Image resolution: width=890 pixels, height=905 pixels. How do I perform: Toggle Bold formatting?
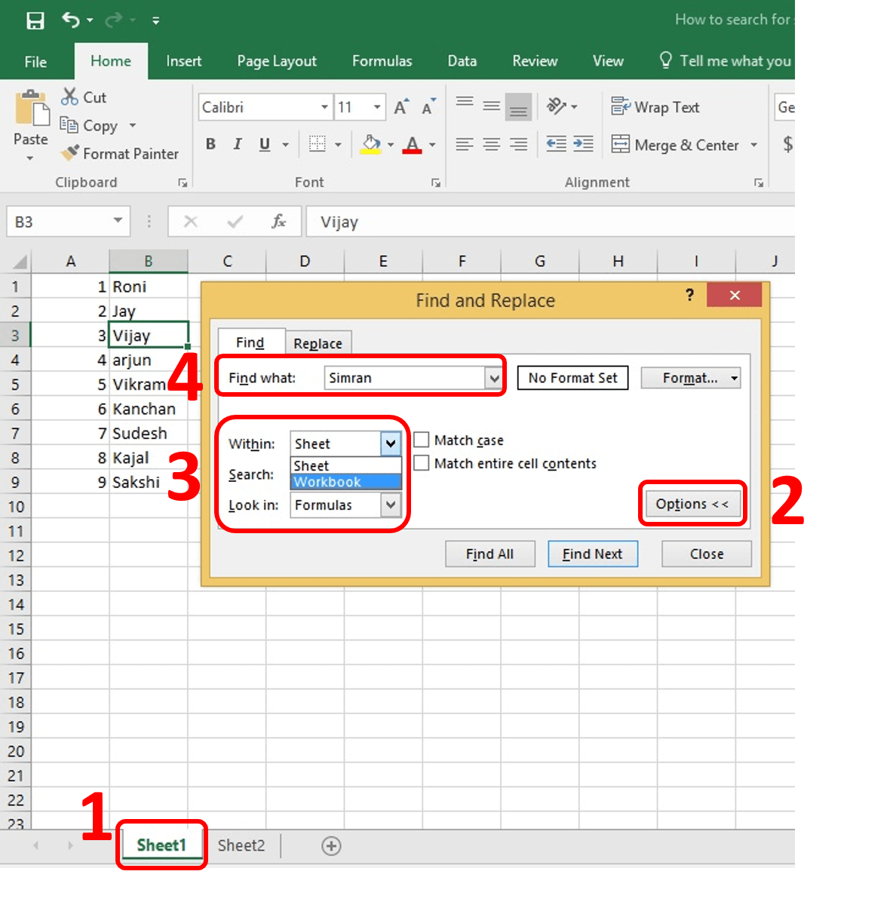[x=210, y=144]
